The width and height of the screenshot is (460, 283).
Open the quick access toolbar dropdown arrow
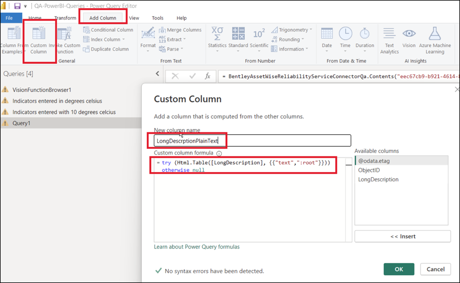pyautogui.click(x=25, y=6)
